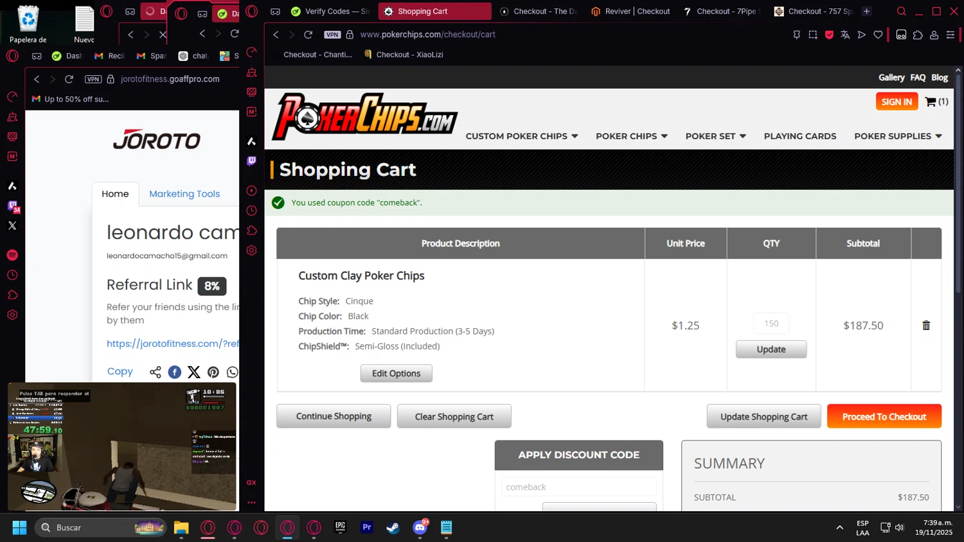The image size is (964, 542).
Task: Expand the POKER CHIPS dropdown menu
Action: [x=632, y=136]
